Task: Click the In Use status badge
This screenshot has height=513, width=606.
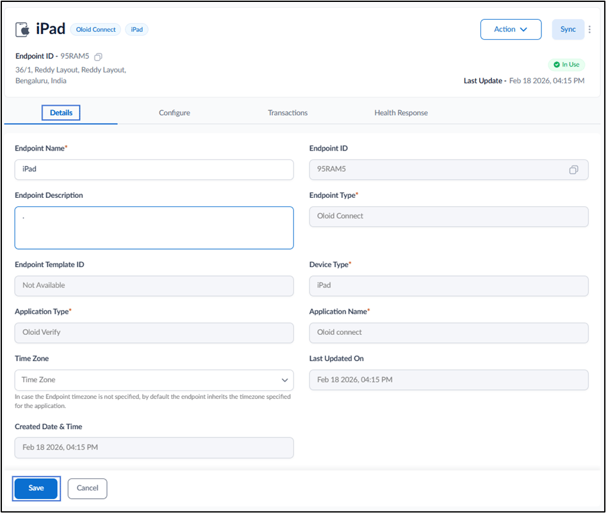Action: (x=566, y=65)
